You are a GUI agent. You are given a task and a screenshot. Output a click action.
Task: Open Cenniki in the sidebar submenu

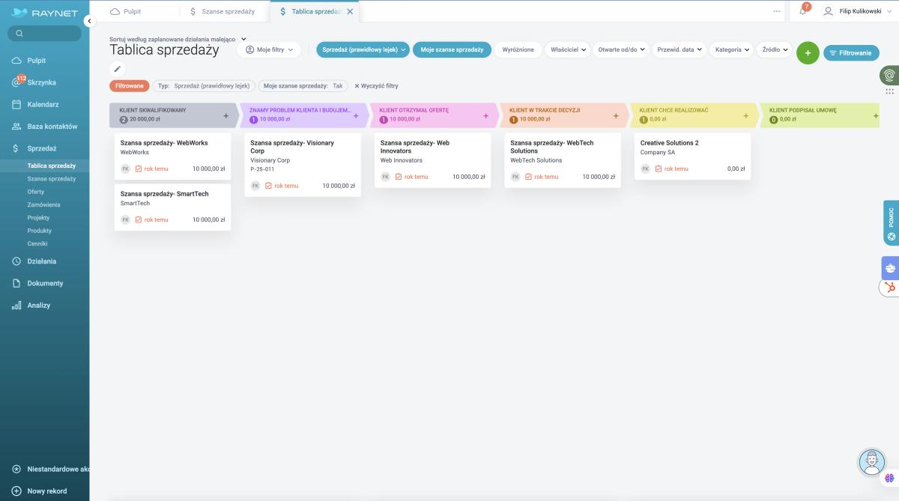[37, 243]
